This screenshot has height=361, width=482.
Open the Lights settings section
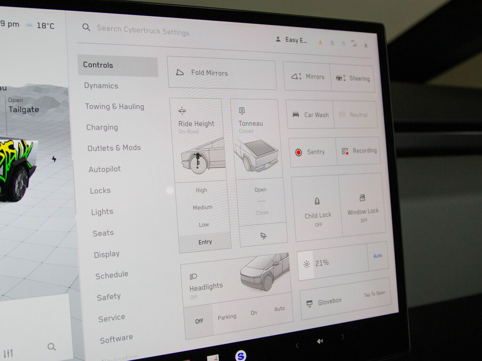coord(102,212)
